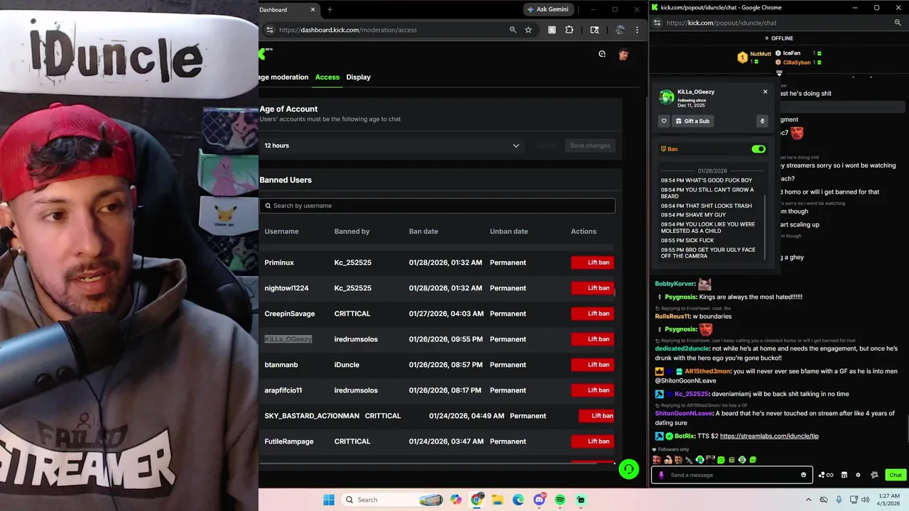Viewport: 909px width, 511px height.
Task: Lift ban for nightowl1224
Action: tap(592, 288)
